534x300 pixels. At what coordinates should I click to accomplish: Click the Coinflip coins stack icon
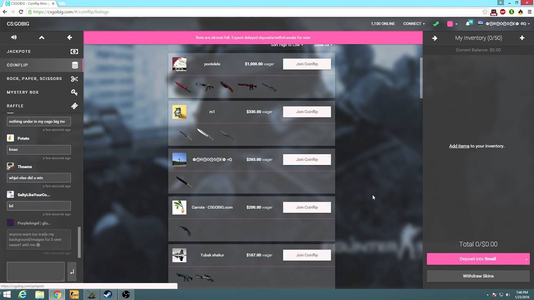(75, 65)
